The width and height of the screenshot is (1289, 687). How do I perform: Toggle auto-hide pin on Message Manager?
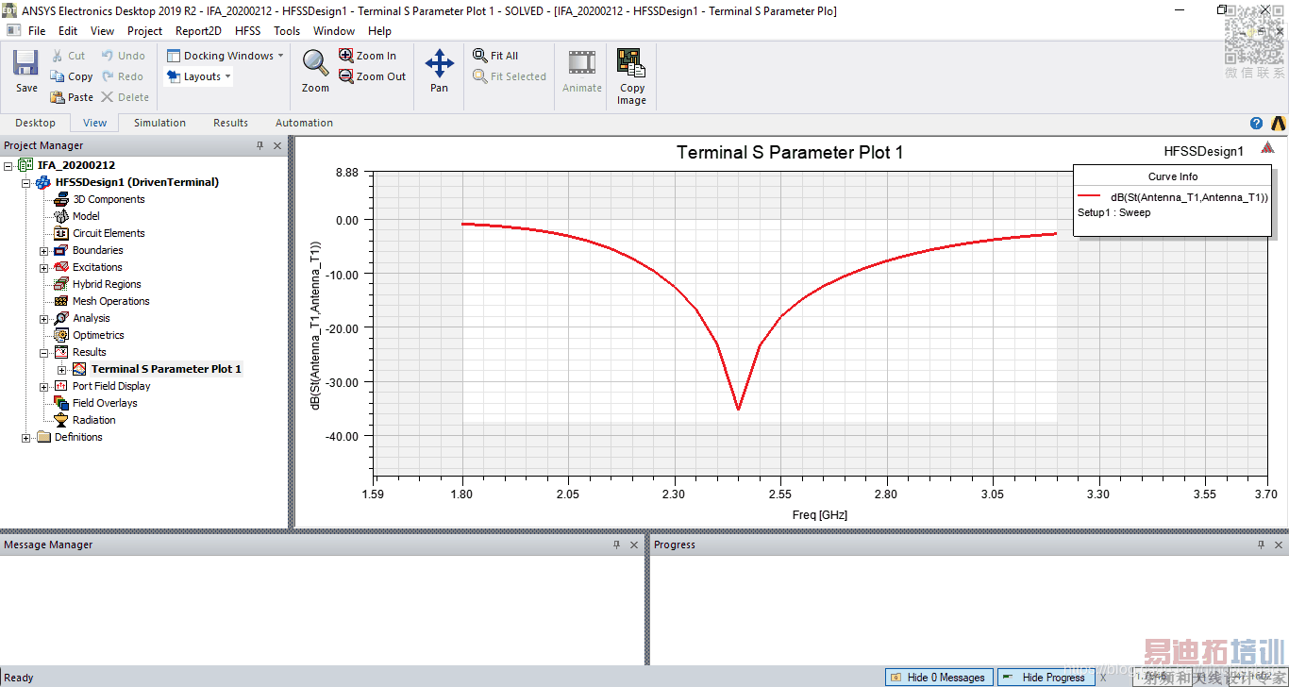coord(617,545)
